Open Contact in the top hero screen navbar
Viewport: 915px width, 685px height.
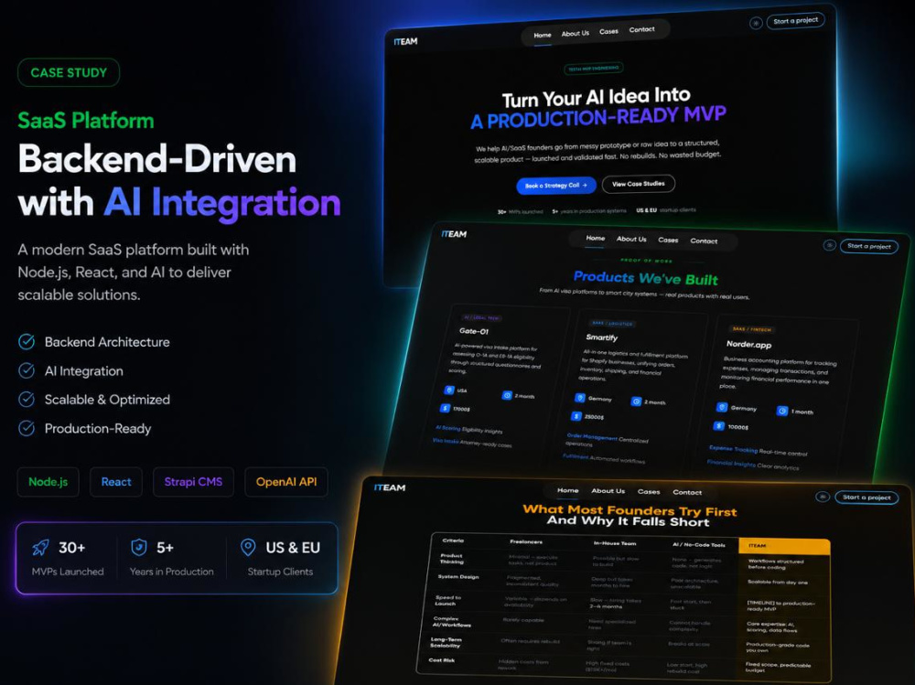[x=642, y=29]
